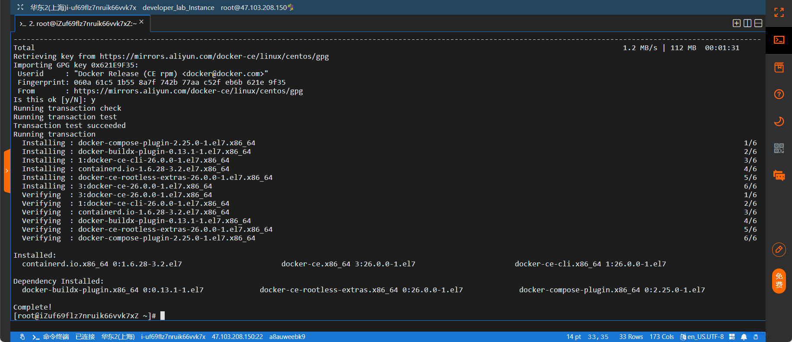Open the terminal panel from the sidebar

779,40
